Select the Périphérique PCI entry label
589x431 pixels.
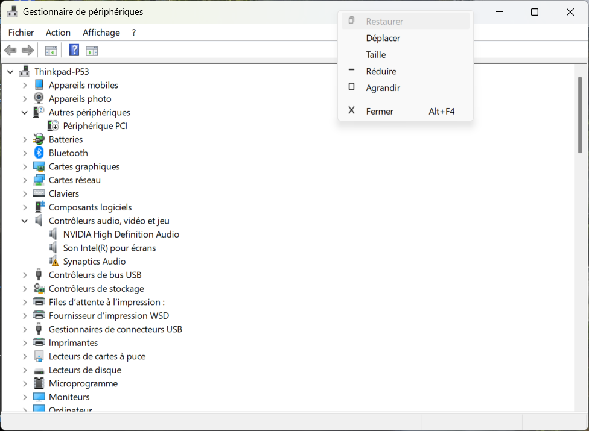pyautogui.click(x=95, y=126)
